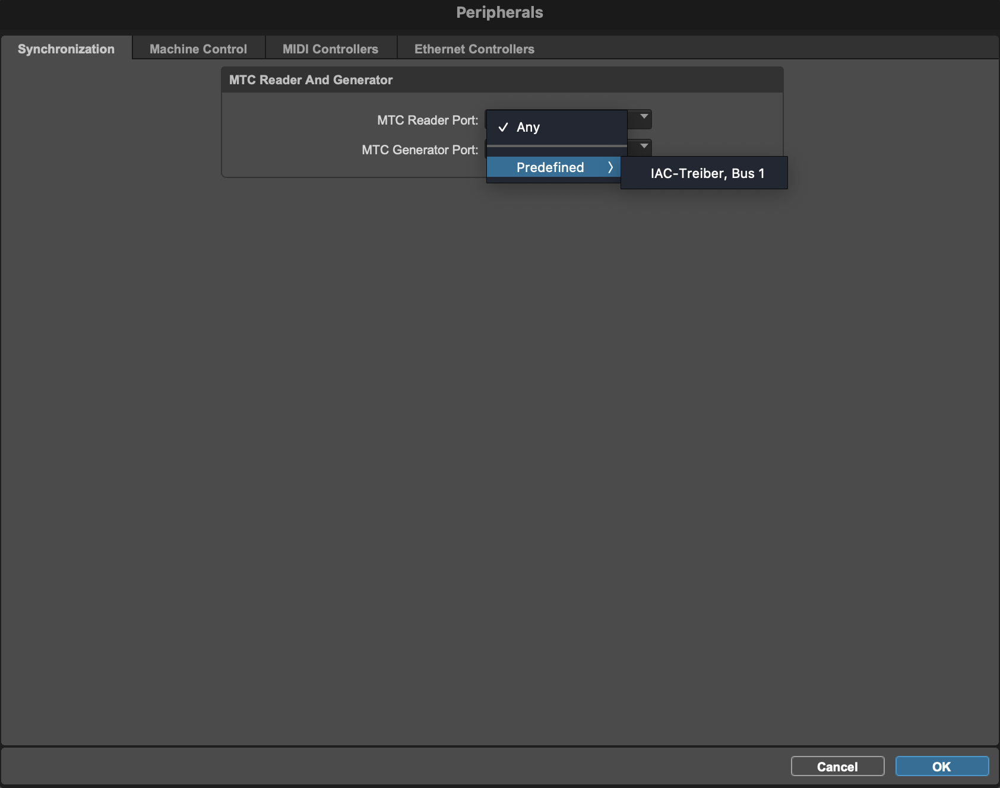Screen dimensions: 1000x788
Task: Dismiss the dialog with Cancel
Action: pyautogui.click(x=838, y=766)
